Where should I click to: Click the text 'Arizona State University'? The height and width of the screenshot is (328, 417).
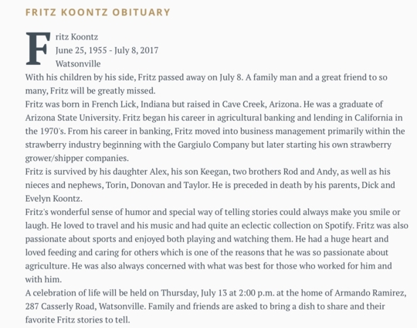[x=72, y=118]
